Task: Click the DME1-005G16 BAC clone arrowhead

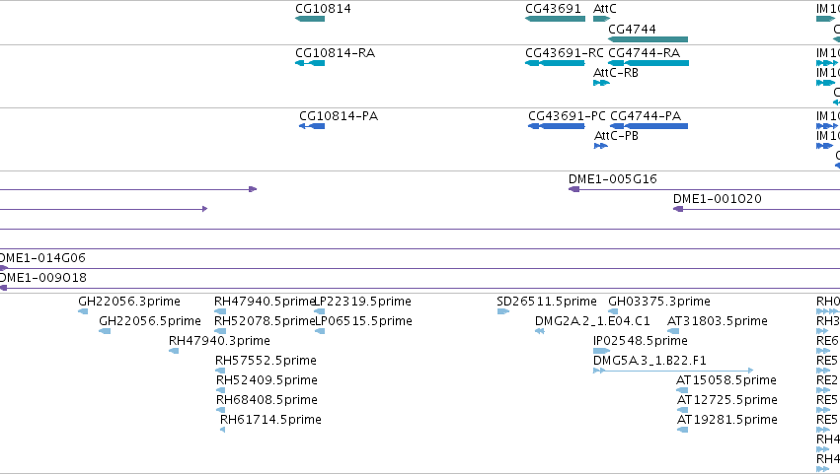Action: 573,189
